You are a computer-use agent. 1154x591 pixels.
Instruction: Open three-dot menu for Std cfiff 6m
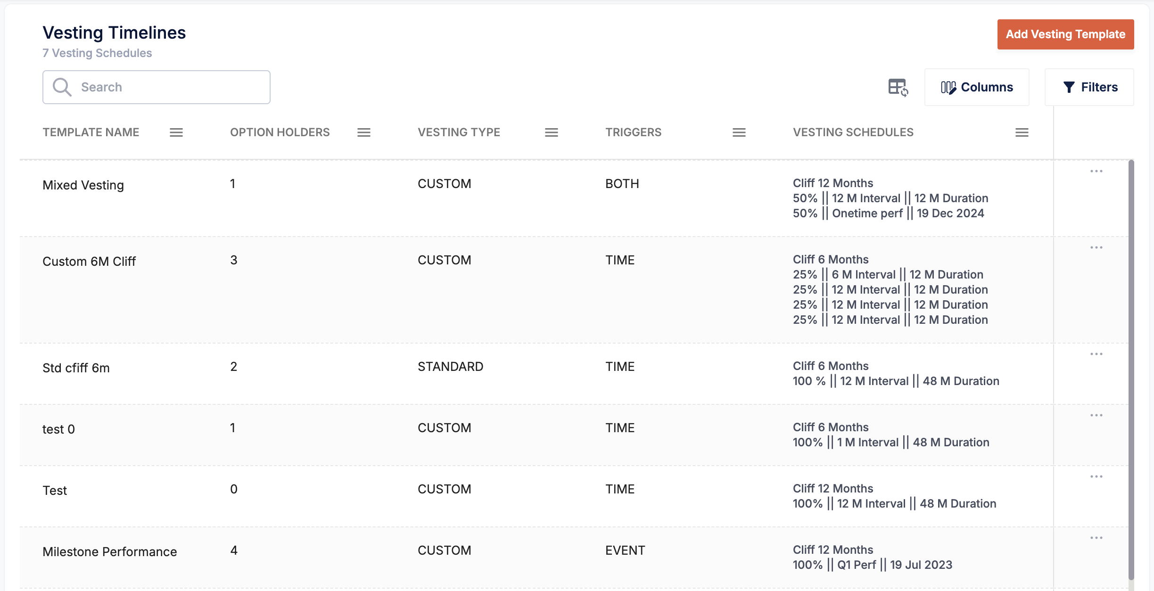[1096, 354]
